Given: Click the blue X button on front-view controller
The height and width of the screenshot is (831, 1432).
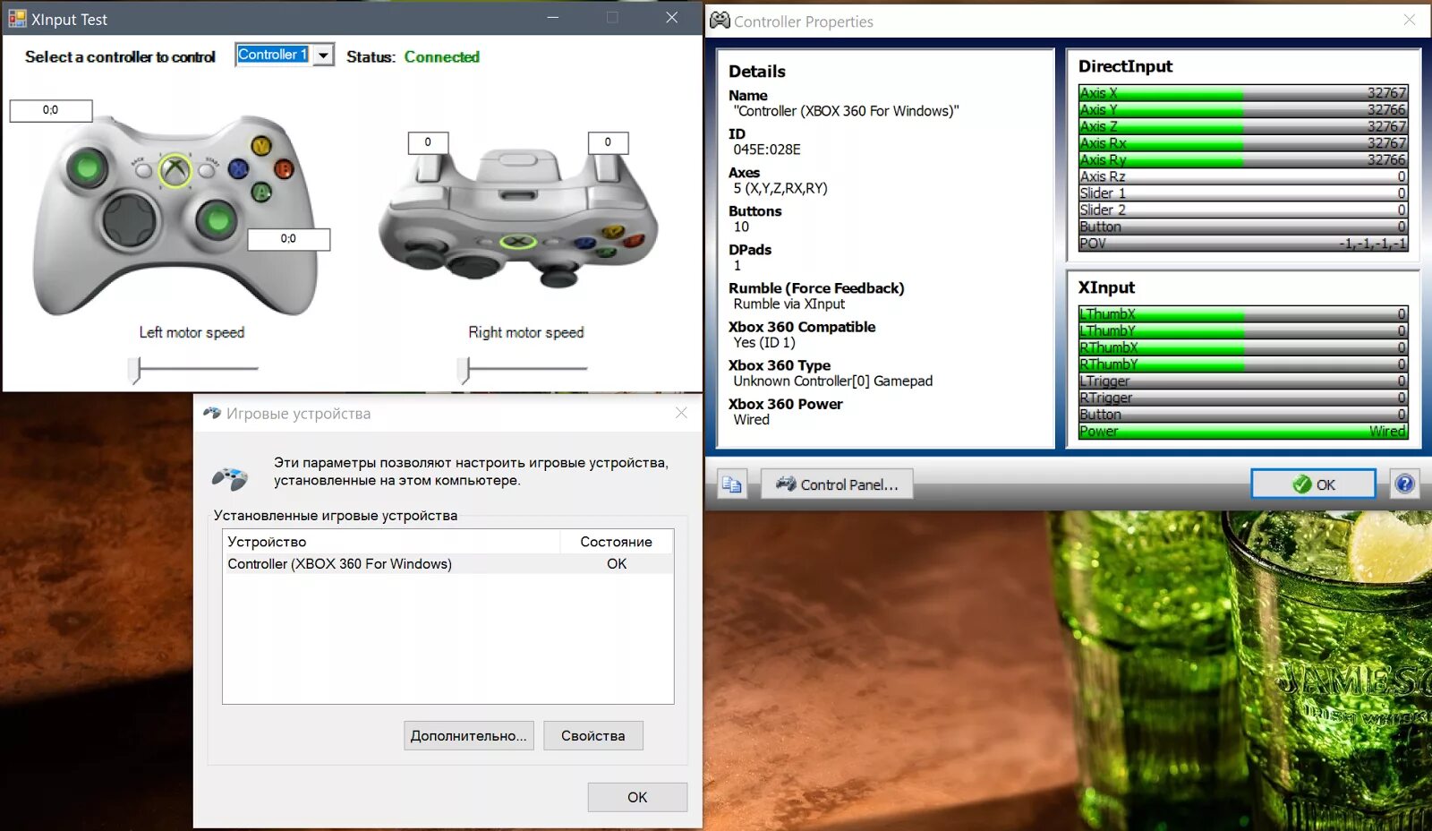Looking at the screenshot, I should point(238,168).
